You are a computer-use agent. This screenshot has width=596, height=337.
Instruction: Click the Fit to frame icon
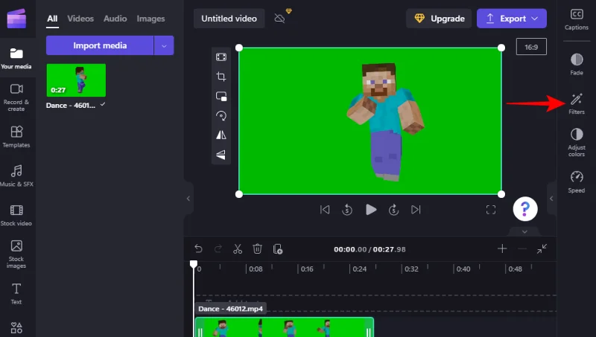221,57
